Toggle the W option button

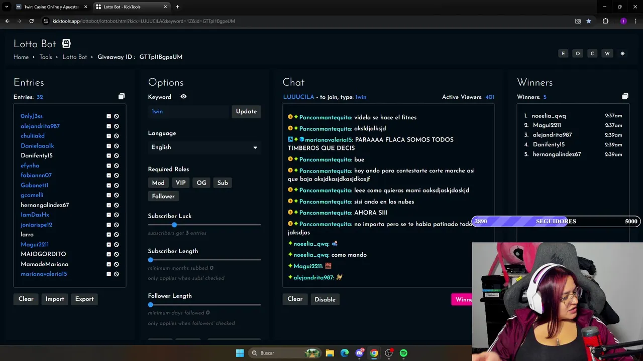point(607,54)
